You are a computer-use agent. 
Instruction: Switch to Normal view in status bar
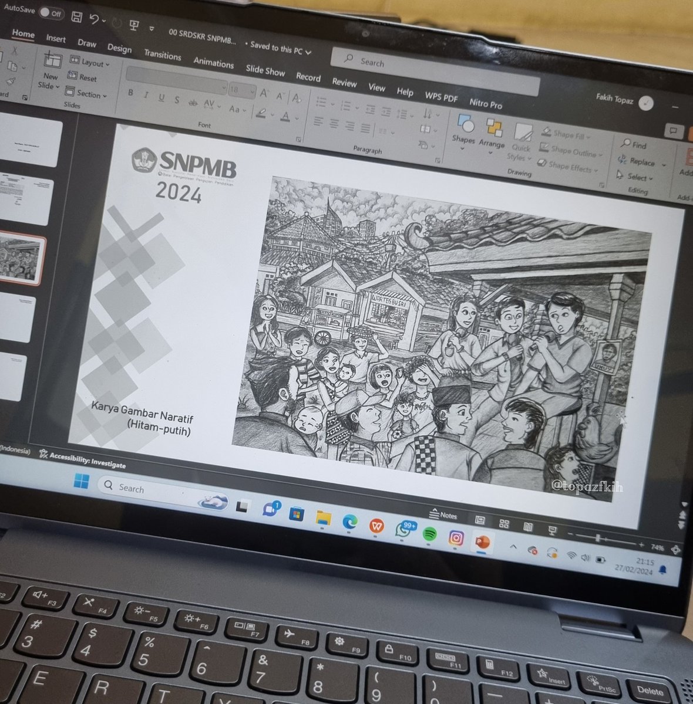480,520
